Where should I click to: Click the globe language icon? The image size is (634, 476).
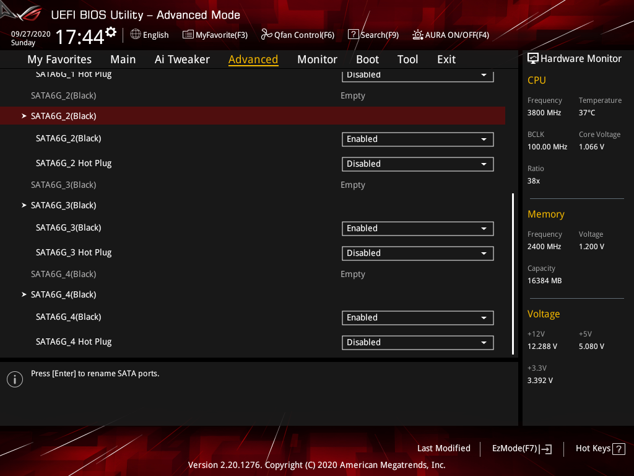[136, 35]
